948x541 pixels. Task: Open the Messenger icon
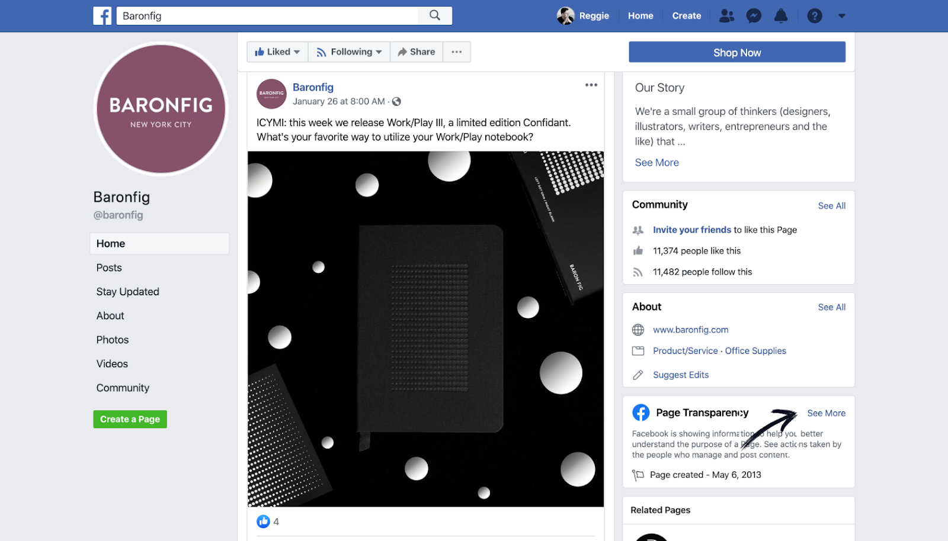[x=754, y=16]
